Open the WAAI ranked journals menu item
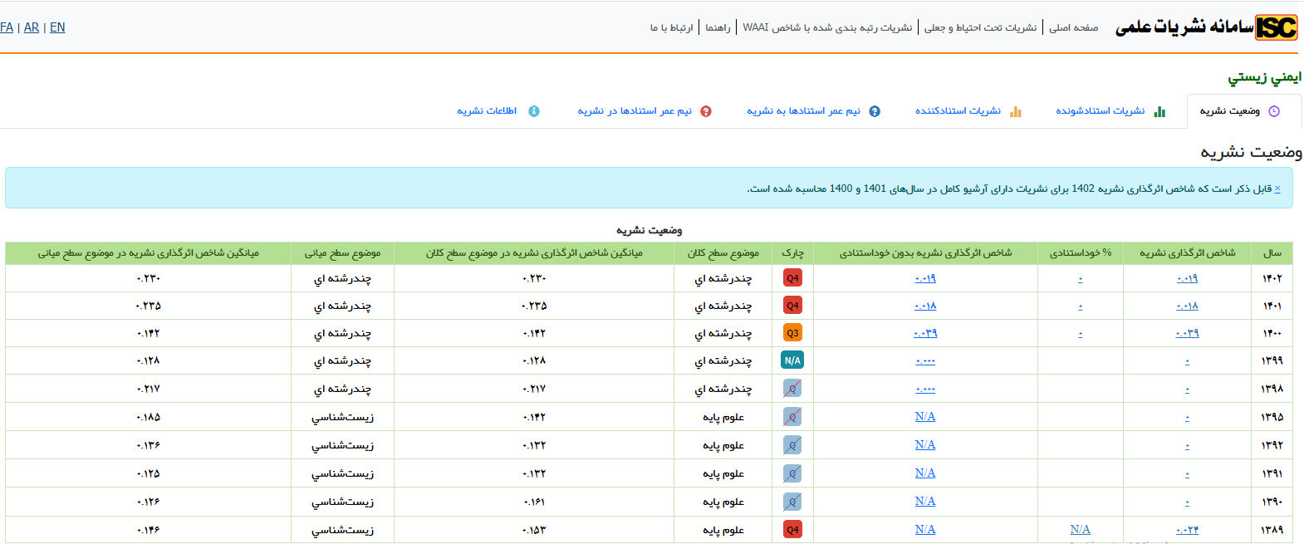Screen dimensions: 1304x544 827,27
